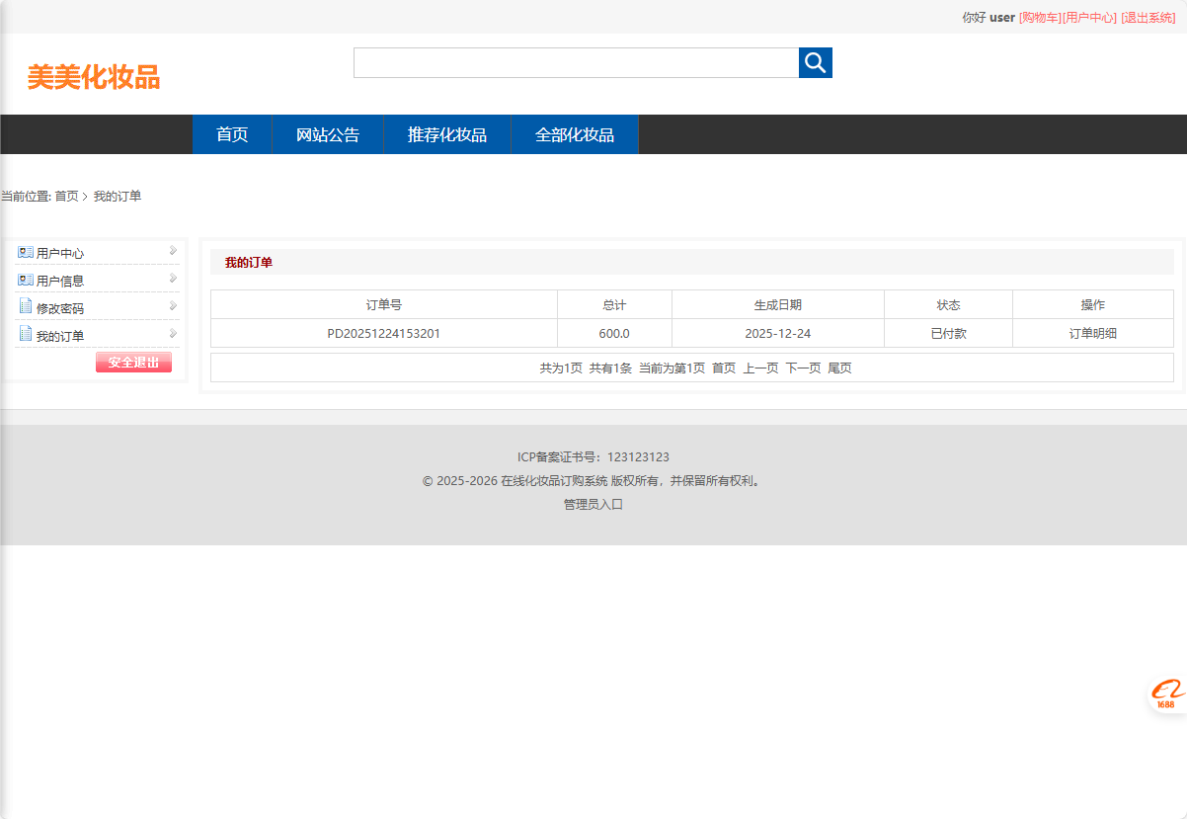Viewport: 1187px width, 819px height.
Task: Open the 管理员入口 footer link
Action: [593, 504]
